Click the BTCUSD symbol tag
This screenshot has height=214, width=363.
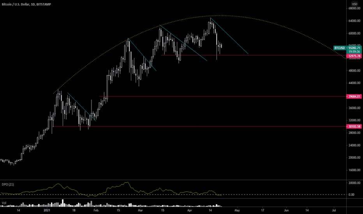coord(339,48)
